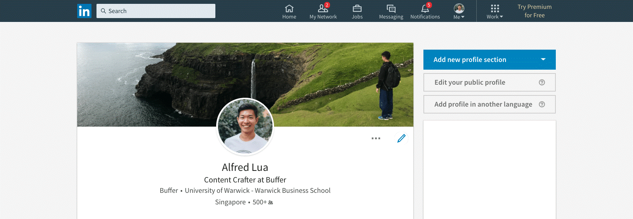View Notifications bell icon
633x219 pixels.
click(x=425, y=8)
